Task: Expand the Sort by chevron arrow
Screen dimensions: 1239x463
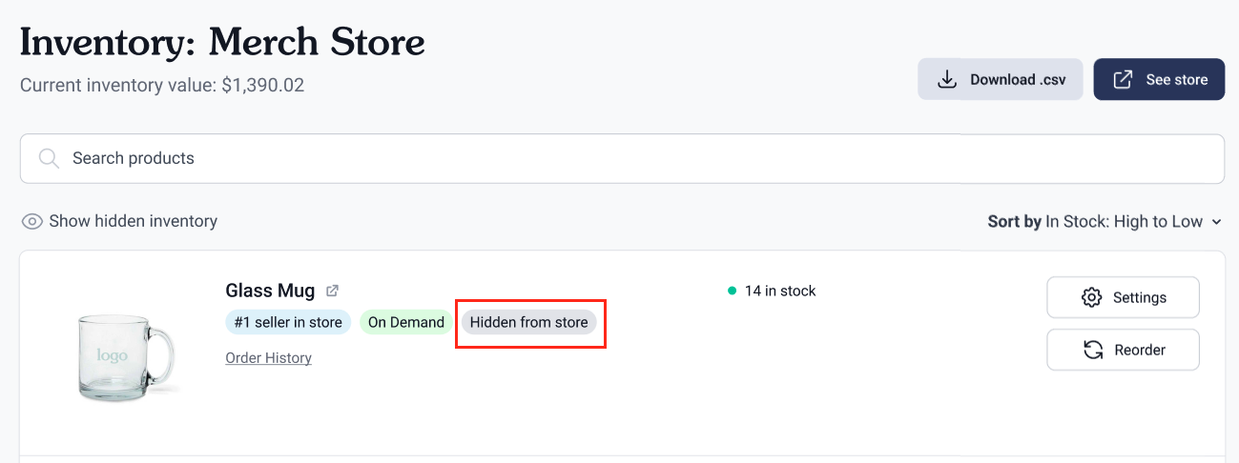Action: coord(1216,222)
